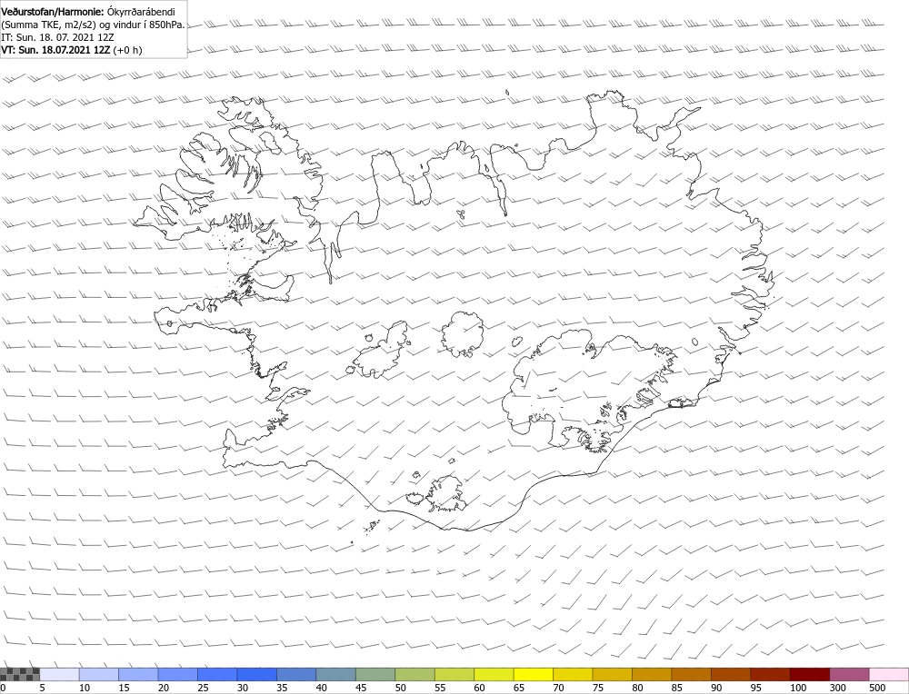Click the 20–25 blue legend swatch
909x694 pixels.
(x=177, y=674)
